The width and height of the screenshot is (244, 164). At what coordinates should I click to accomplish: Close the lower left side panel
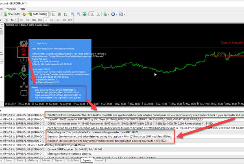click(2, 62)
